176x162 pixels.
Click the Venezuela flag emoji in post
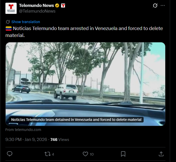click(8, 28)
